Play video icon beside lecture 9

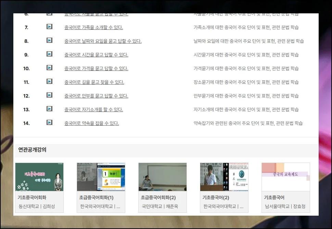click(49, 54)
